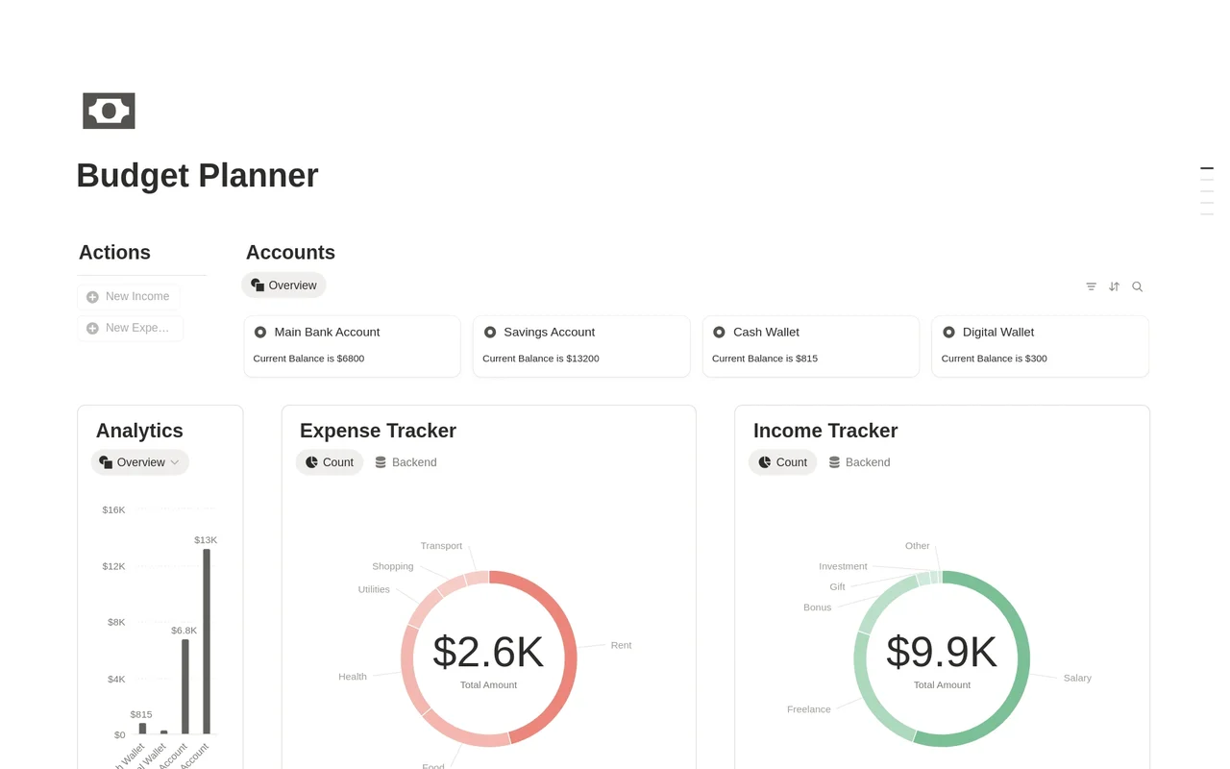
Task: Expand the Analytics Overview dropdown chevron
Action: pyautogui.click(x=175, y=462)
